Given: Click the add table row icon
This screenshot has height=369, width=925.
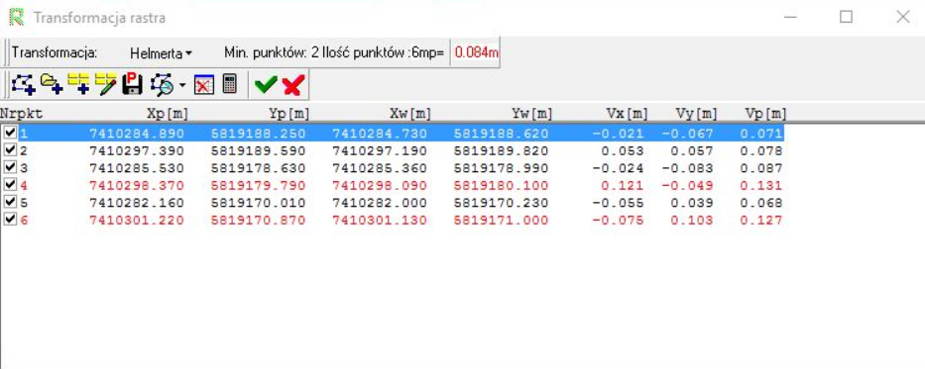Looking at the screenshot, I should tap(79, 85).
